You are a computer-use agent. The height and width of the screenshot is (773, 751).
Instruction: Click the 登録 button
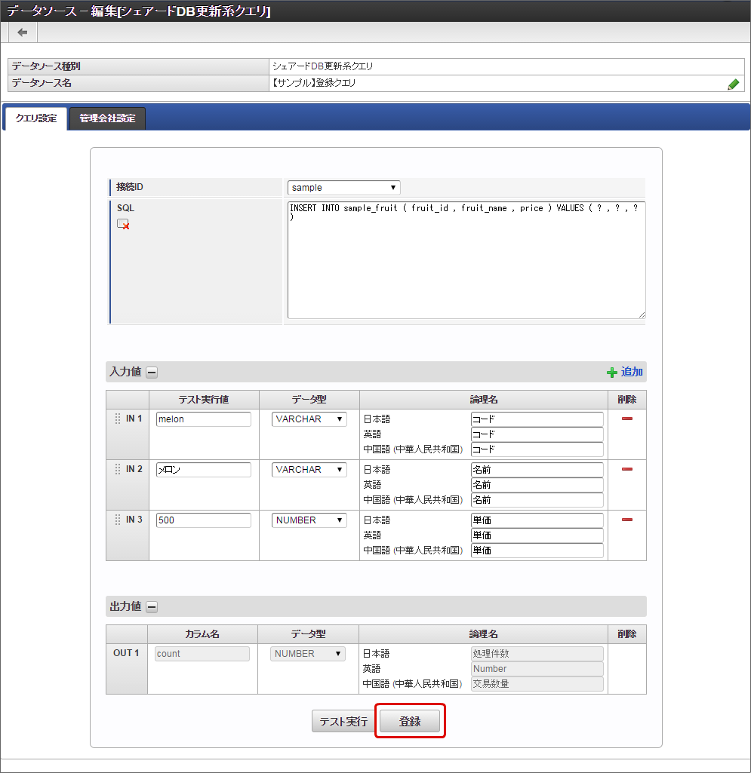coord(410,721)
